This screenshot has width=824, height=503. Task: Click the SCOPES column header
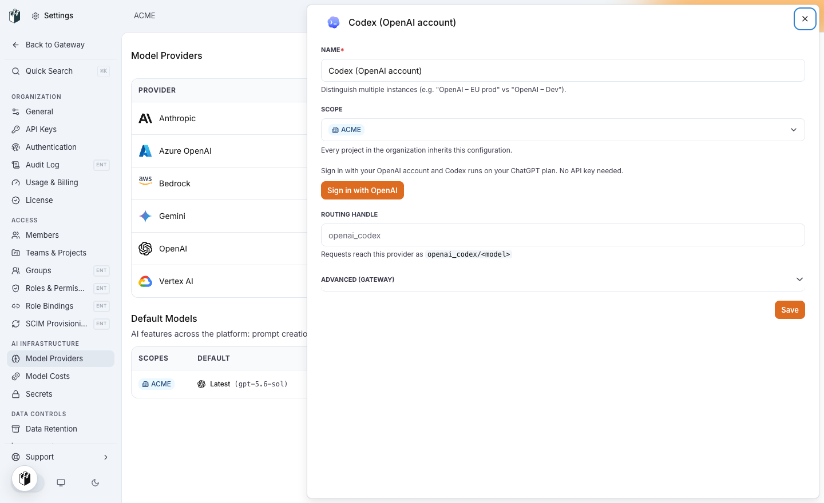click(x=153, y=358)
